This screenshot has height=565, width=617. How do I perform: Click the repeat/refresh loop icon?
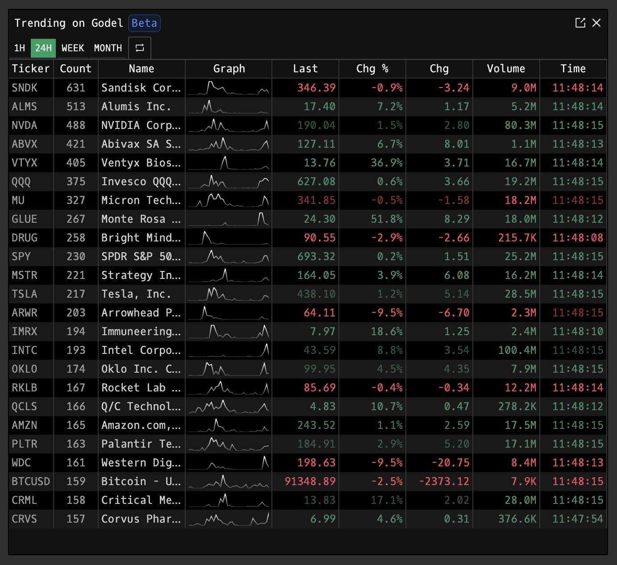click(140, 48)
